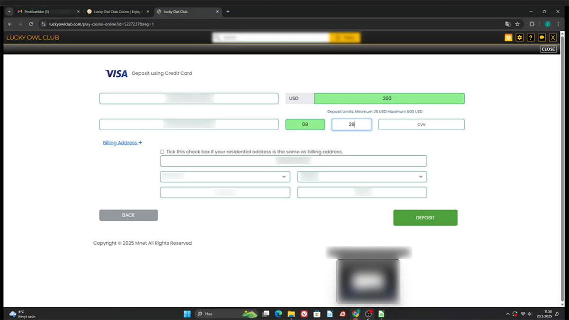
Task: Open Microsoft Edge from the taskbar
Action: (x=278, y=313)
